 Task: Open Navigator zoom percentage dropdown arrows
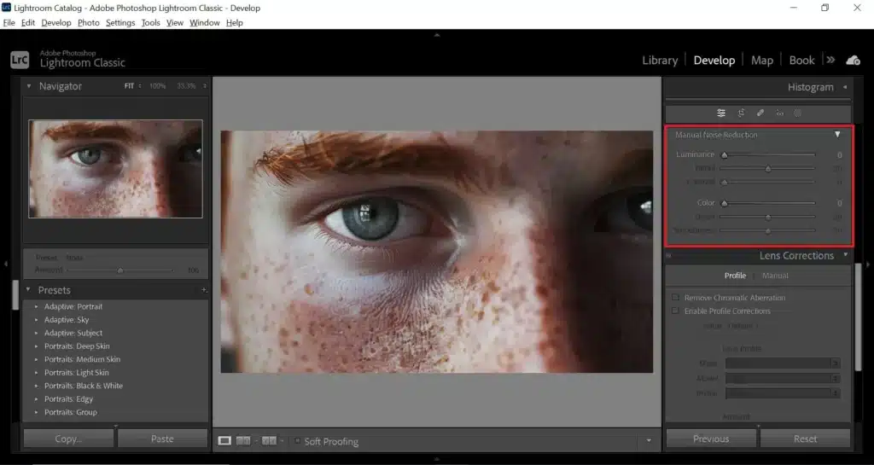coord(205,86)
